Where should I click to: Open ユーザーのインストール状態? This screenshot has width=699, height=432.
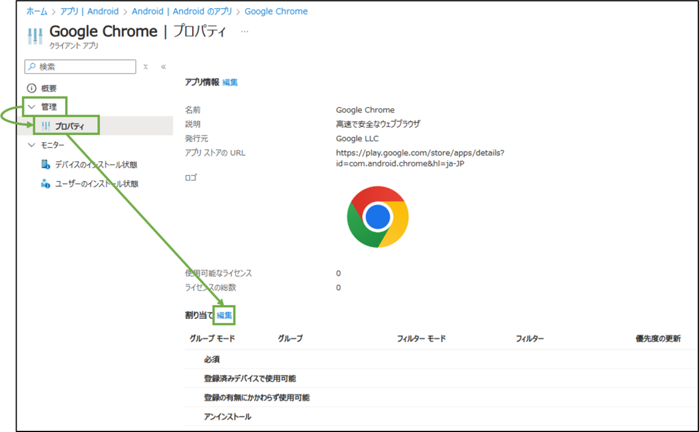coord(97,184)
